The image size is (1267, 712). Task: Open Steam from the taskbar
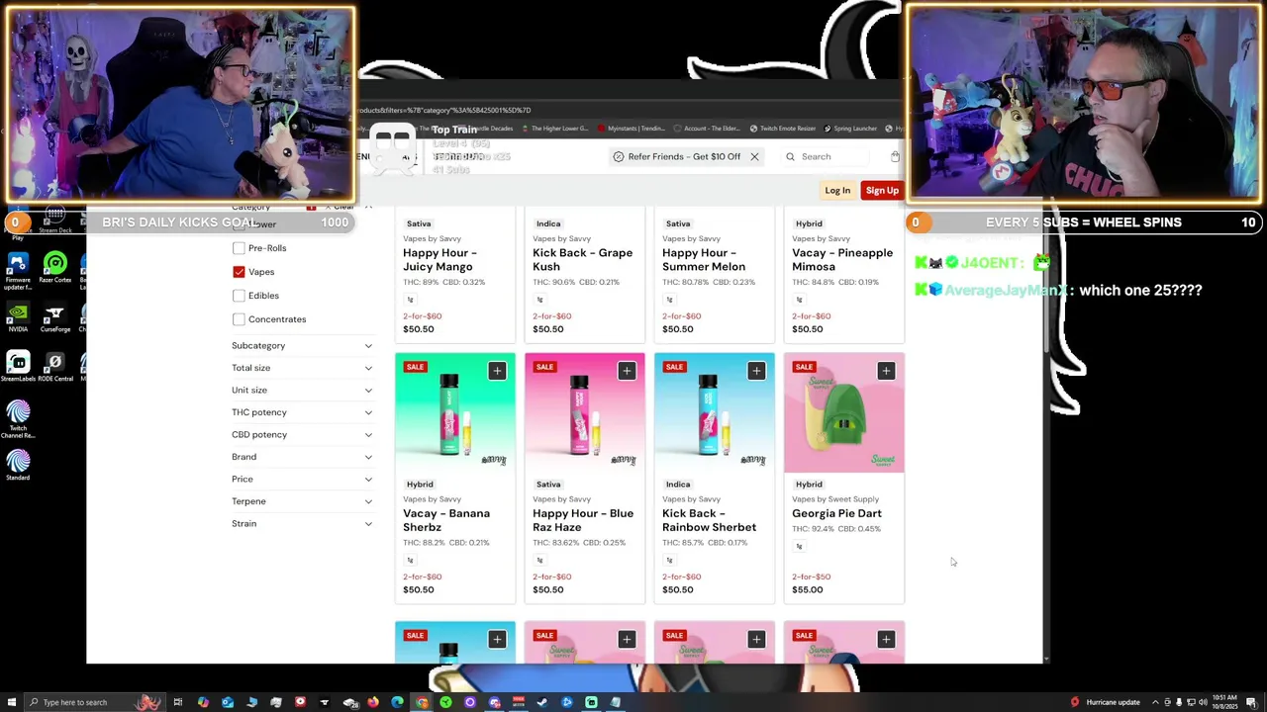tap(541, 702)
